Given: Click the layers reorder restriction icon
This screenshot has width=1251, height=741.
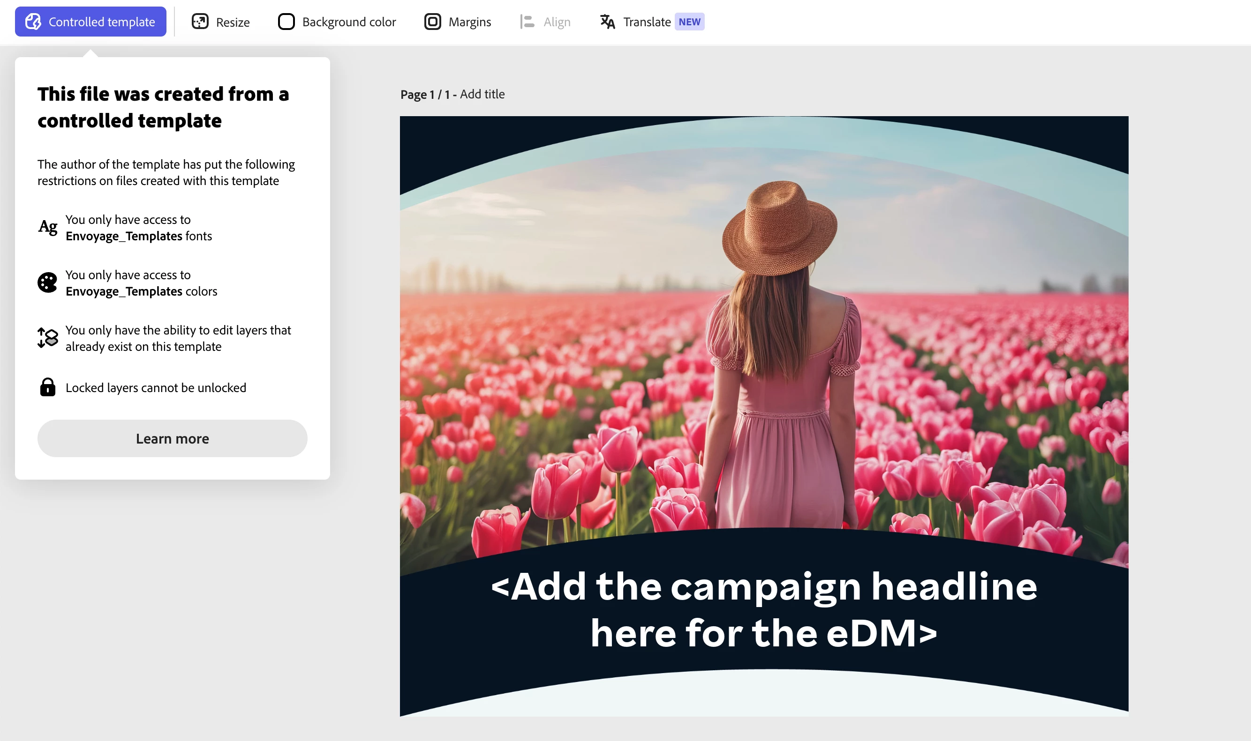Looking at the screenshot, I should [48, 338].
